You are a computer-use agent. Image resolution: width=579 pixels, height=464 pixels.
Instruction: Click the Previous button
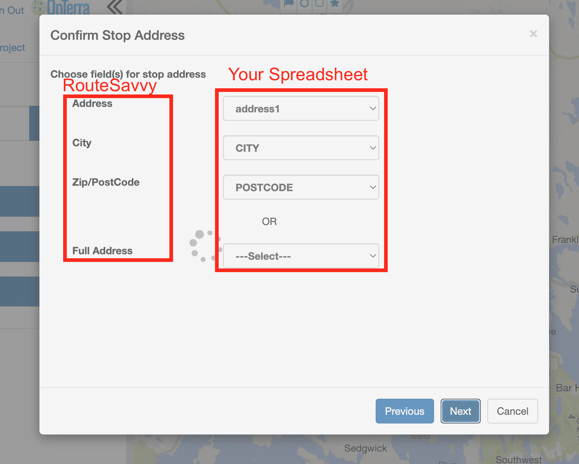405,411
